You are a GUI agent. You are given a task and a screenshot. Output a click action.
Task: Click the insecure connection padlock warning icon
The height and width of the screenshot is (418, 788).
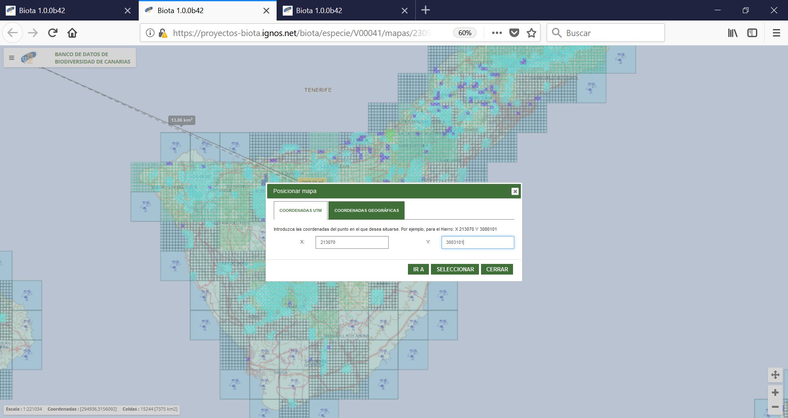163,33
